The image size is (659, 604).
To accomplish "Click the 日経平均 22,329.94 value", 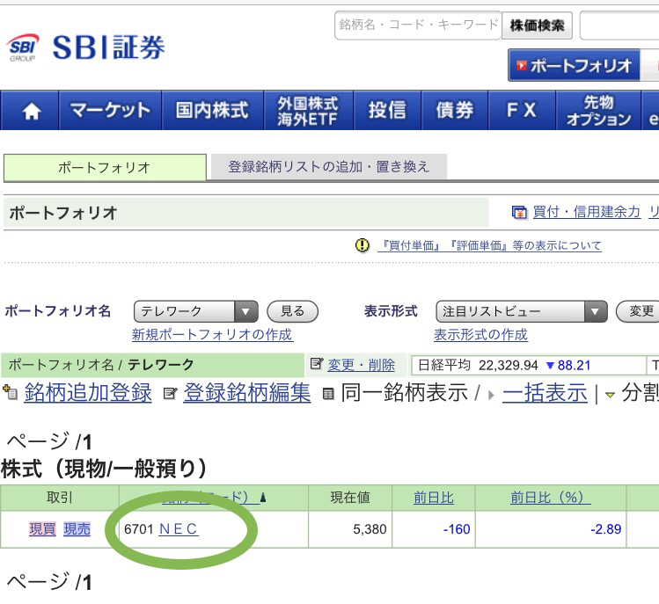I will 508,366.
